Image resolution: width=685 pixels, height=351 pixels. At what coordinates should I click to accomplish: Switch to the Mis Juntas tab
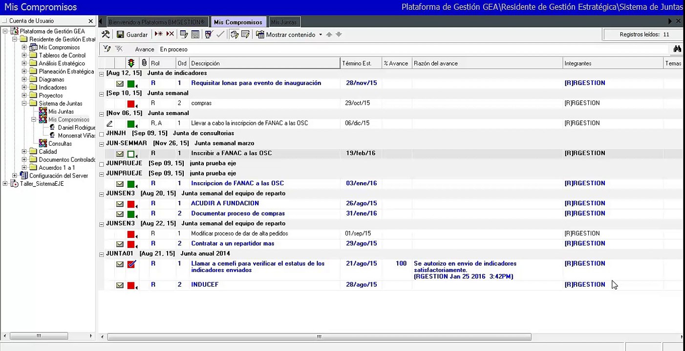point(284,22)
